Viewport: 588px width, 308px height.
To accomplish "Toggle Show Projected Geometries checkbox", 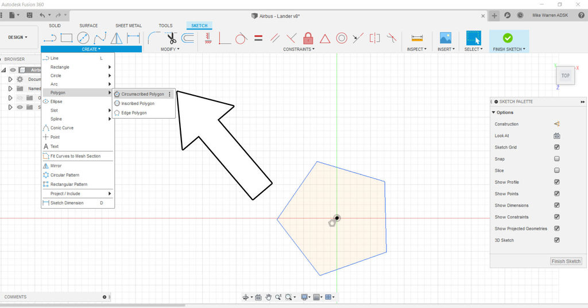I will (557, 229).
